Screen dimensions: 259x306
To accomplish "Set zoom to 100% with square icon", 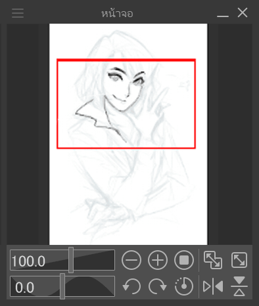I will click(x=184, y=260).
